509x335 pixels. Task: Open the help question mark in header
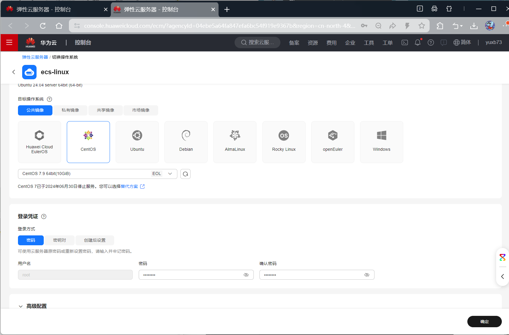tap(431, 42)
